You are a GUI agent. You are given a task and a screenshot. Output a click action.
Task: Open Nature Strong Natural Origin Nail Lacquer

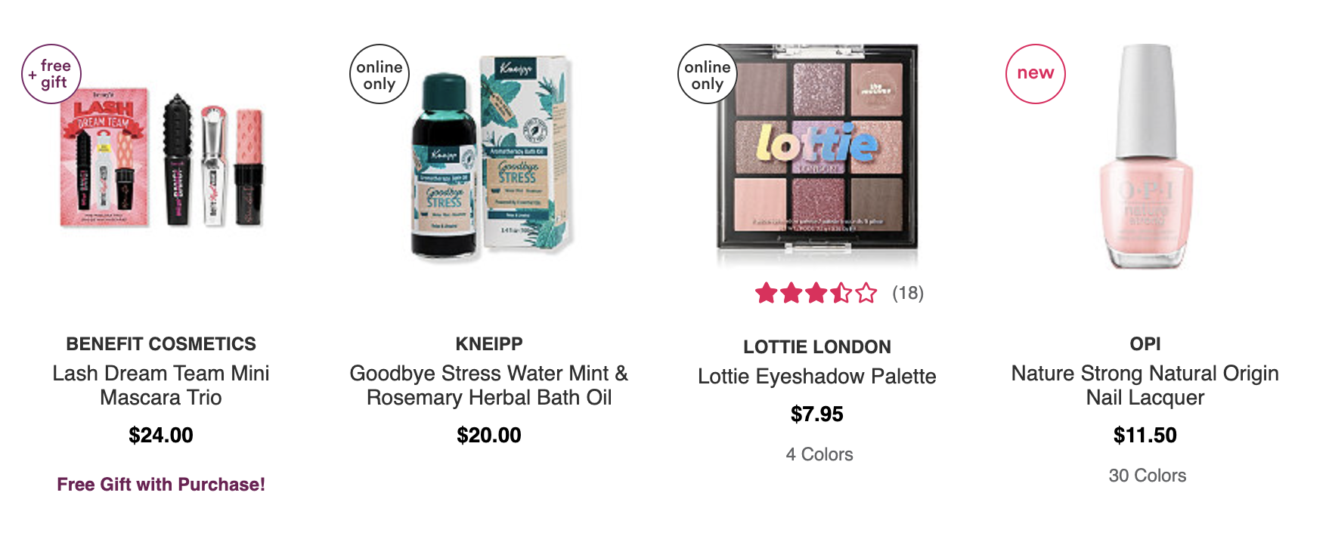click(1145, 385)
